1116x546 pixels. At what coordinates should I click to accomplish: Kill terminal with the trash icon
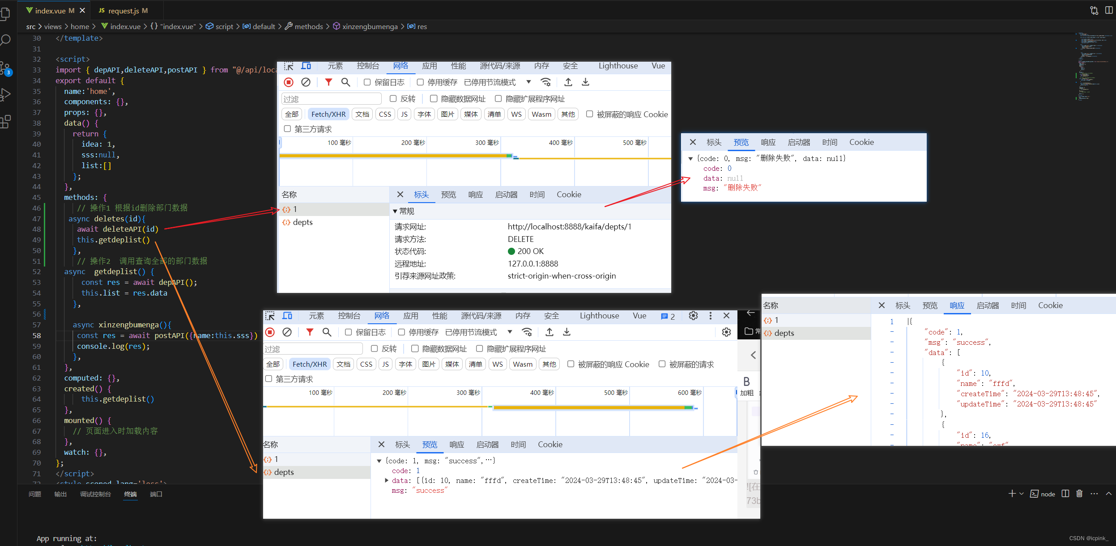pos(1079,494)
